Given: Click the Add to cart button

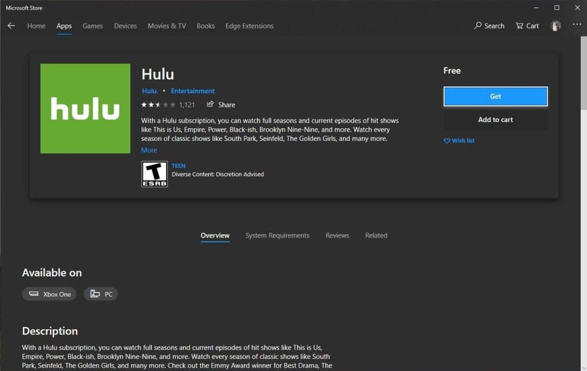Looking at the screenshot, I should pyautogui.click(x=495, y=120).
